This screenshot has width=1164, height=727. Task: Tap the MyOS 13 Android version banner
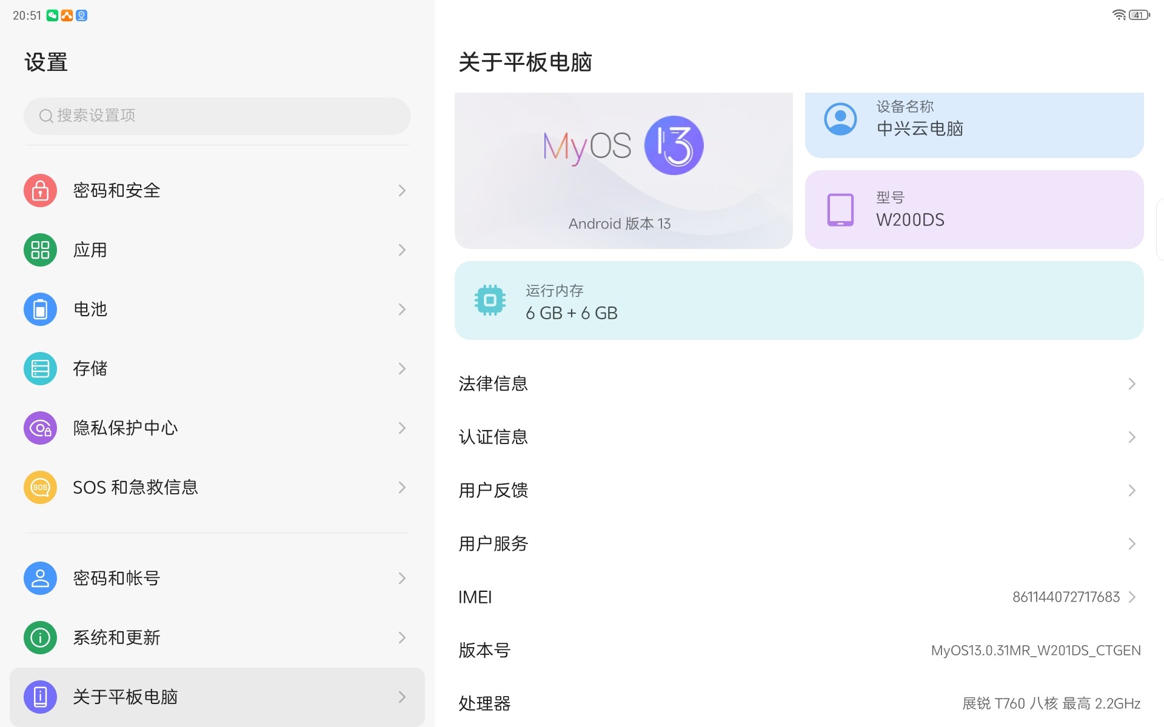coord(623,171)
